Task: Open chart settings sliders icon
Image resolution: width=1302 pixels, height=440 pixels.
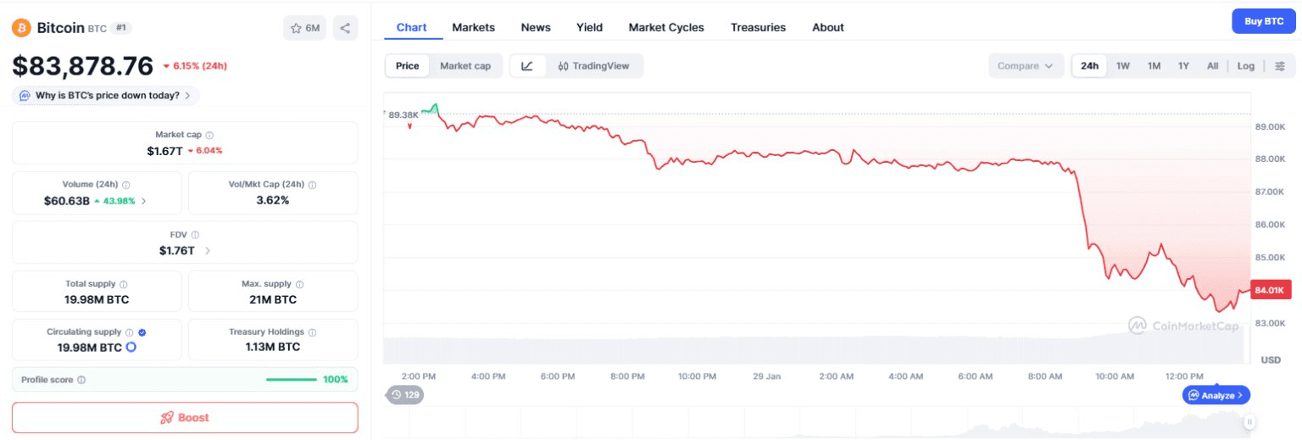Action: pyautogui.click(x=1280, y=66)
